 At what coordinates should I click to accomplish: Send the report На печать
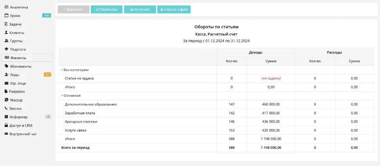tap(140, 9)
